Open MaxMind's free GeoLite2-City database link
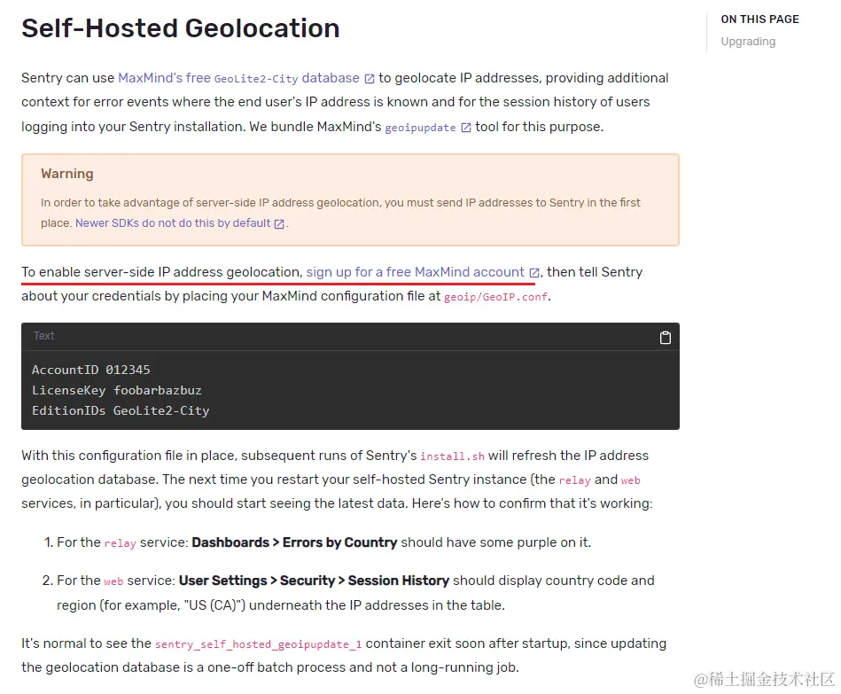Viewport: 841px width, 694px height. [x=238, y=78]
